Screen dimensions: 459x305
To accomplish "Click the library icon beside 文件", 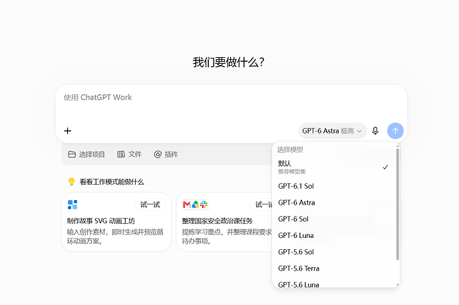I will pyautogui.click(x=121, y=154).
